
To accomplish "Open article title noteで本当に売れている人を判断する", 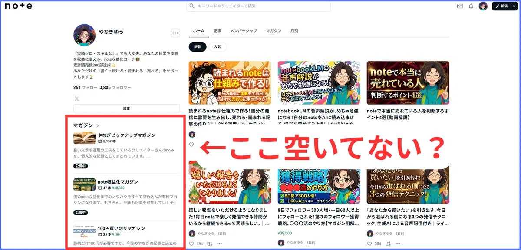I will (x=408, y=114).
